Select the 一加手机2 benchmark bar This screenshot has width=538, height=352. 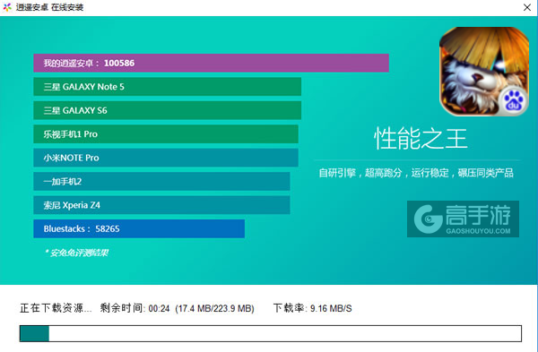click(x=161, y=181)
